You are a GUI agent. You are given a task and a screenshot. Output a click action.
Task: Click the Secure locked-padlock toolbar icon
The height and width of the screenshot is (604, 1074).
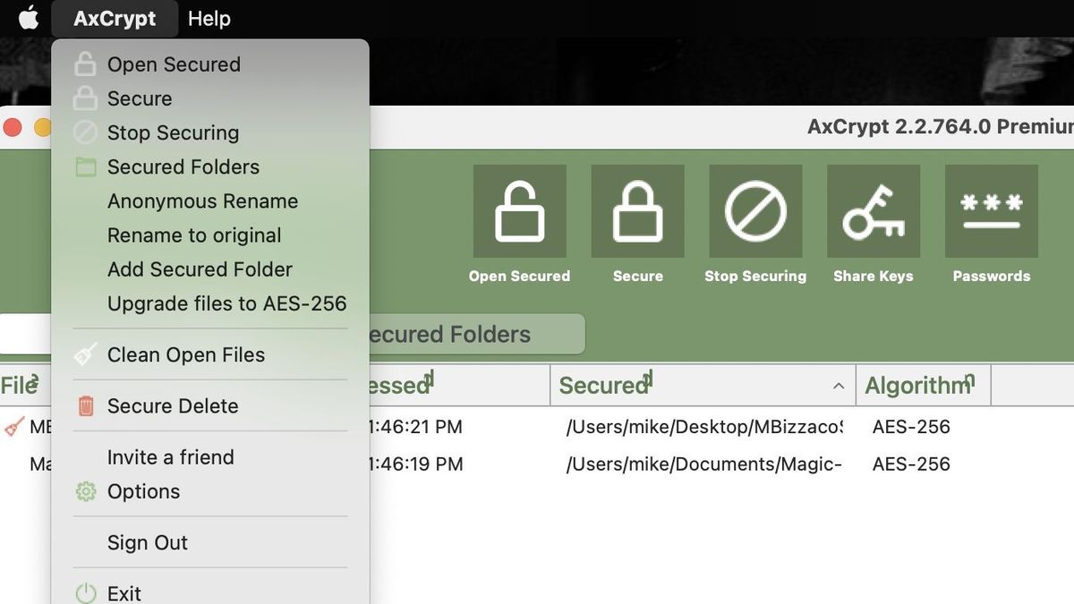point(637,211)
